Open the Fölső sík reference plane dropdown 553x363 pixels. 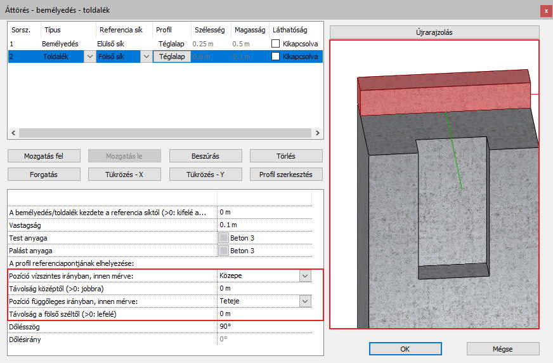146,56
